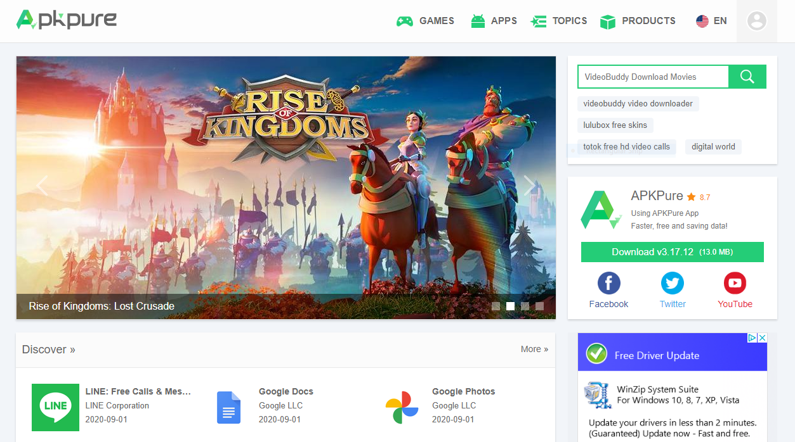Open the Products menu

click(638, 21)
